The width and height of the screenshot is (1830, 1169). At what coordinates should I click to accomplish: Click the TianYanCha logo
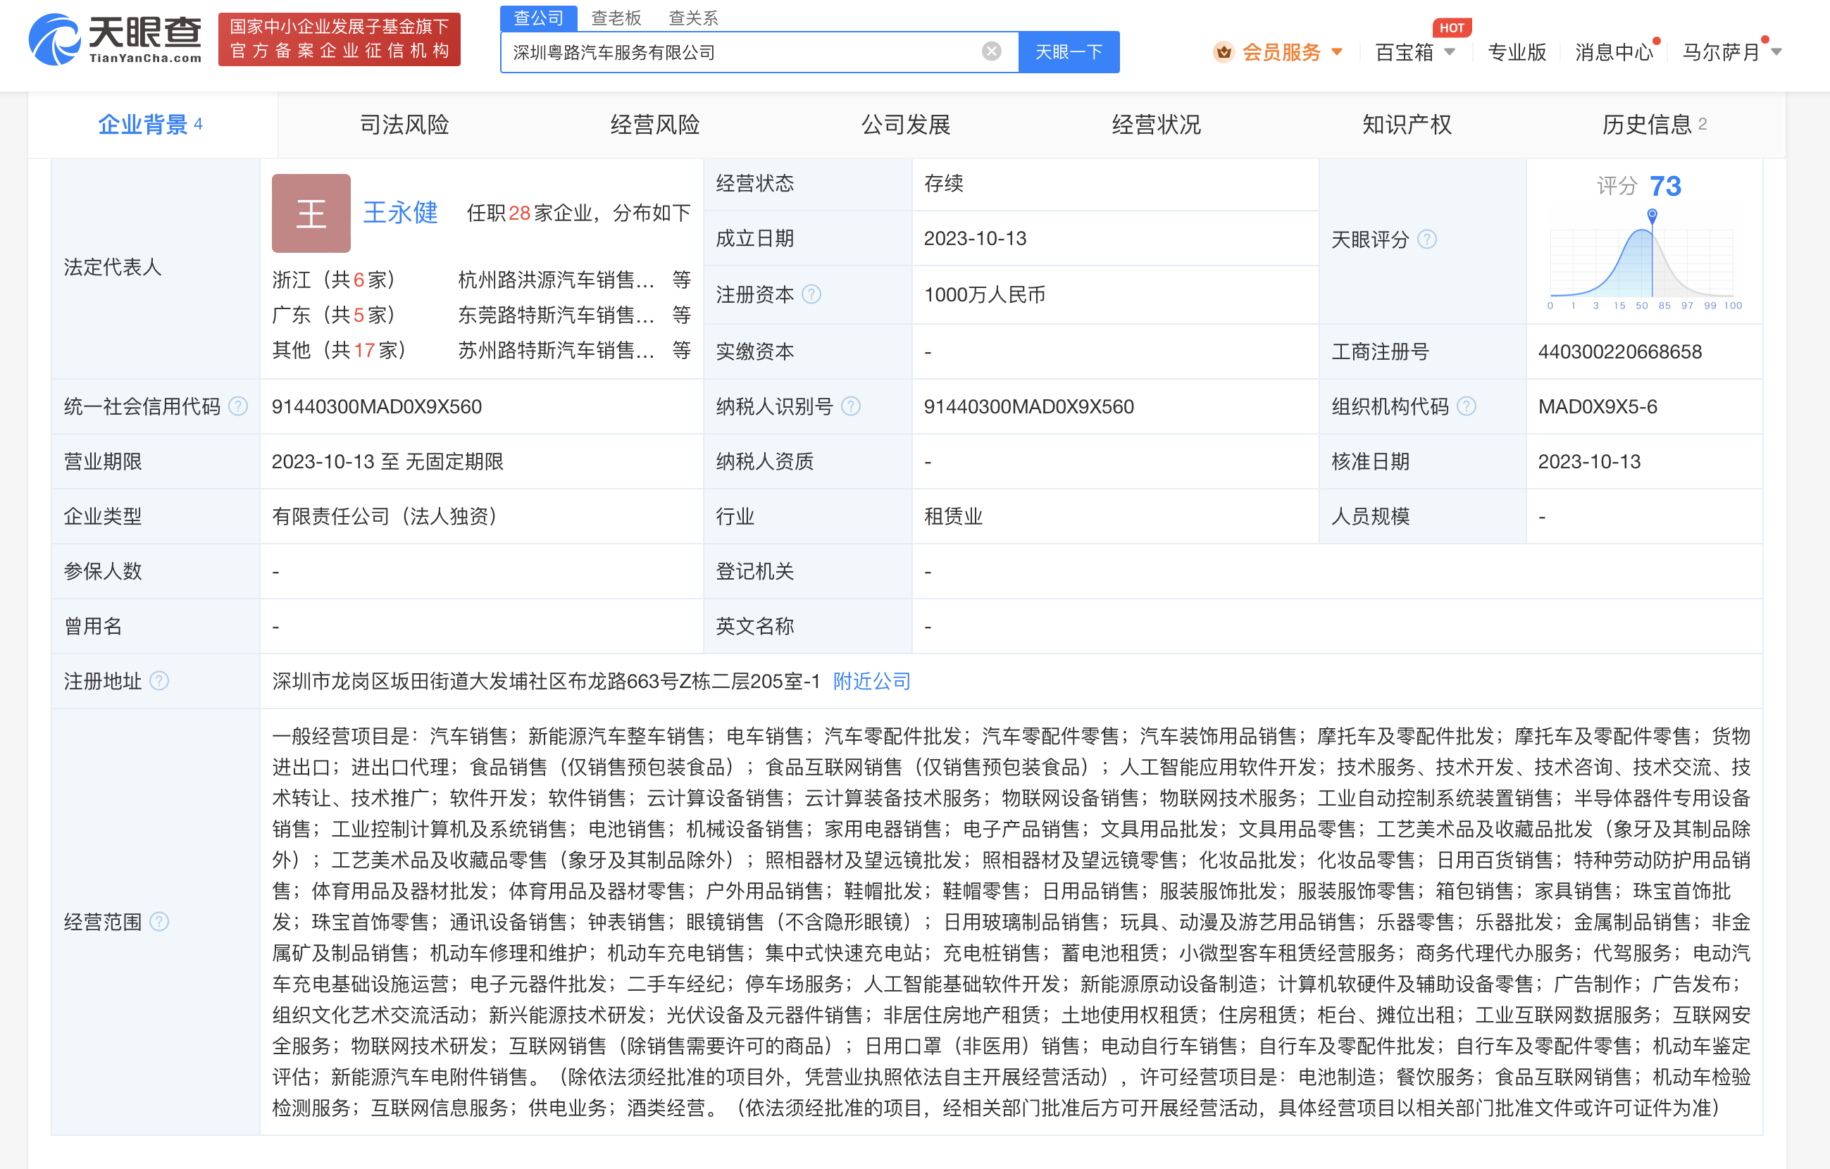115,39
